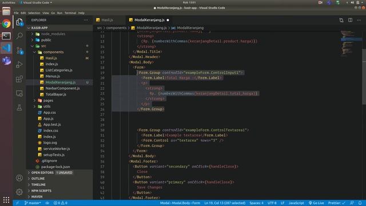The image size is (366, 206).
Task: Open the Explorer more actions ellipsis
Action: point(86,20)
